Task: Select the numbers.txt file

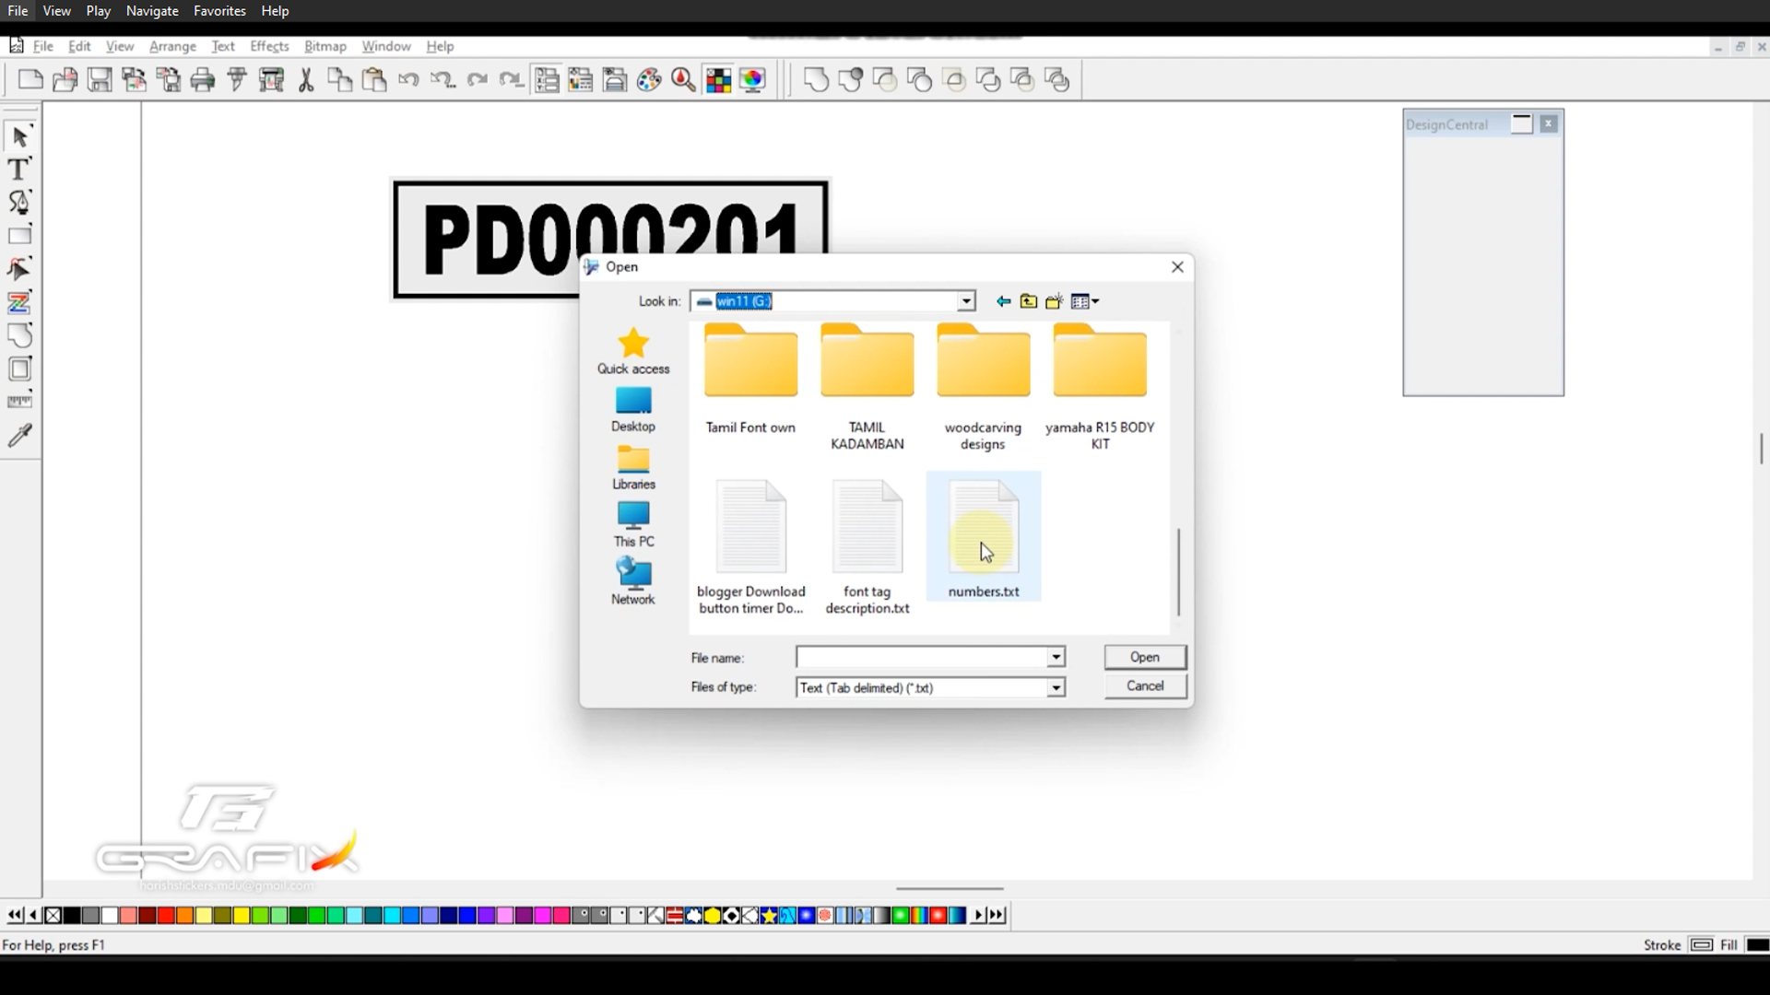Action: pyautogui.click(x=984, y=537)
